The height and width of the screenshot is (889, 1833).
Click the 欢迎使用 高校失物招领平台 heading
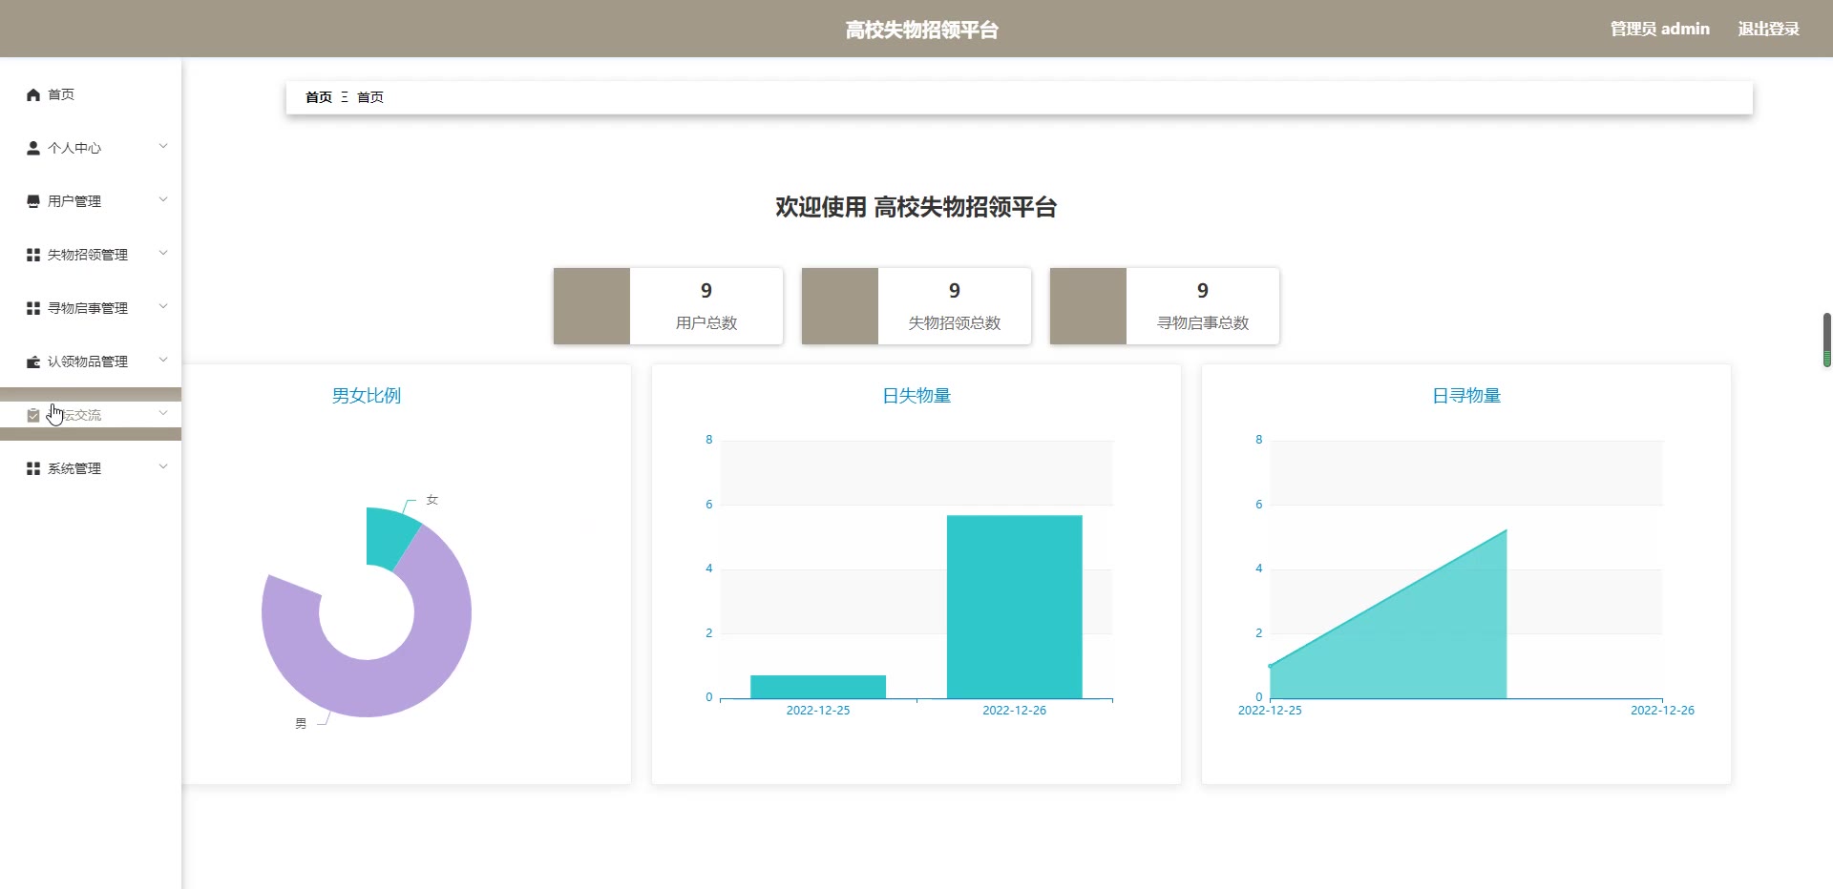click(916, 207)
